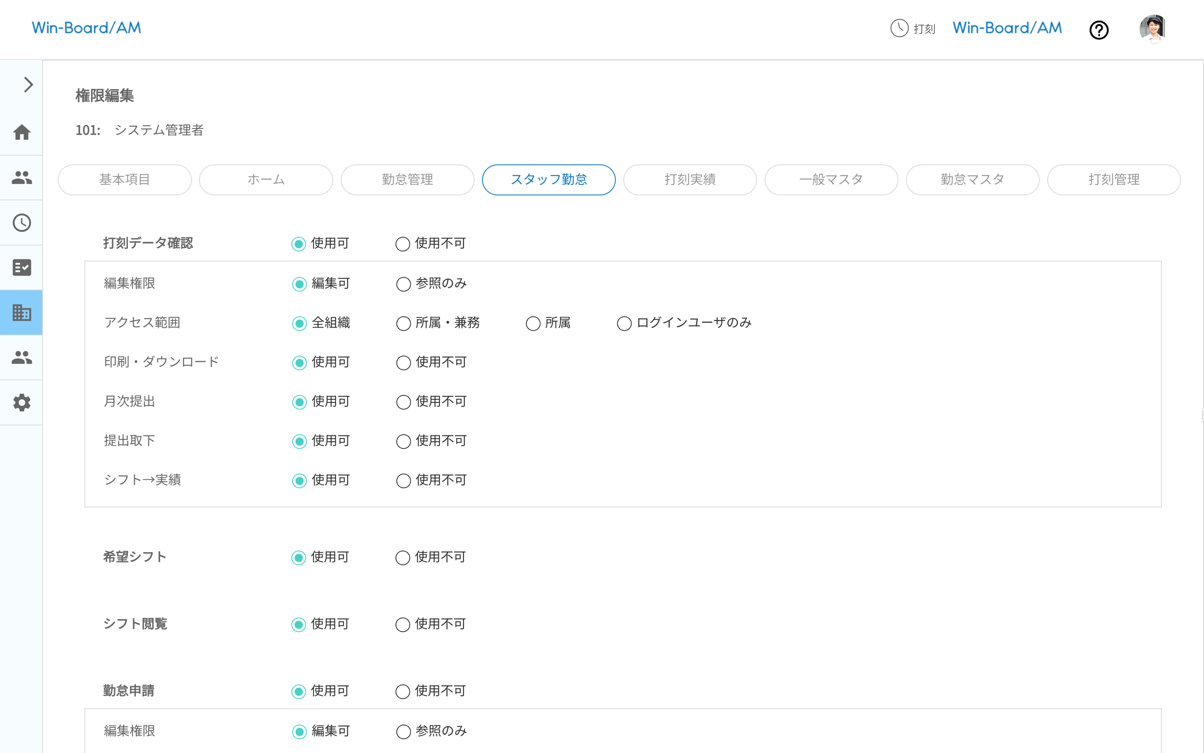Set 打刻データ確認 to 使用不可

click(403, 244)
